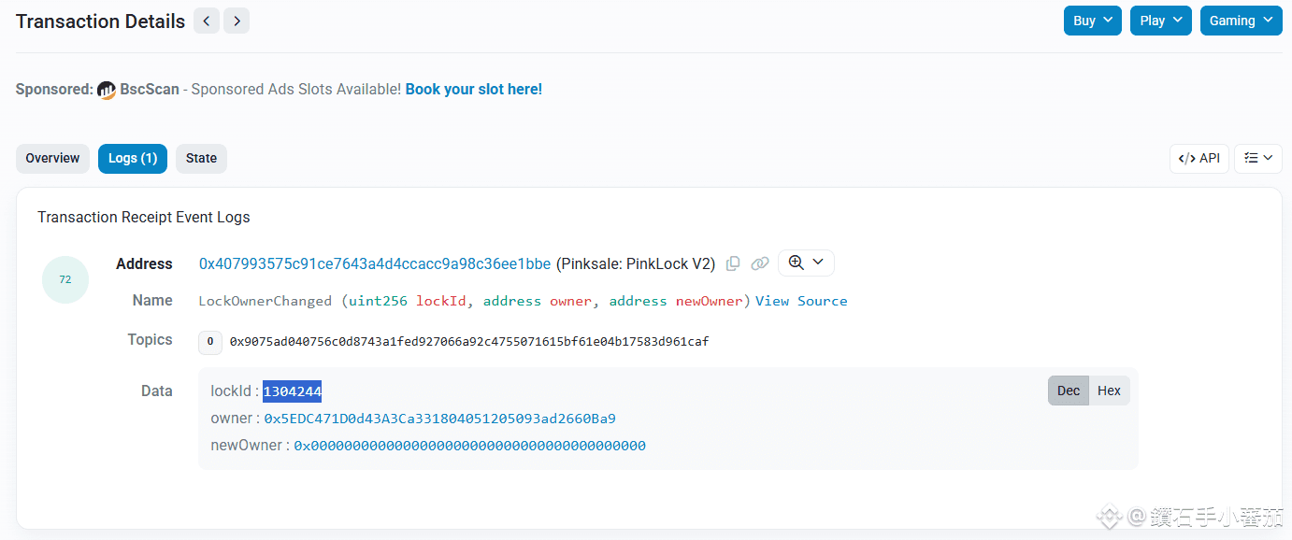Switch to the Overview tab
The width and height of the screenshot is (1292, 540).
[52, 158]
